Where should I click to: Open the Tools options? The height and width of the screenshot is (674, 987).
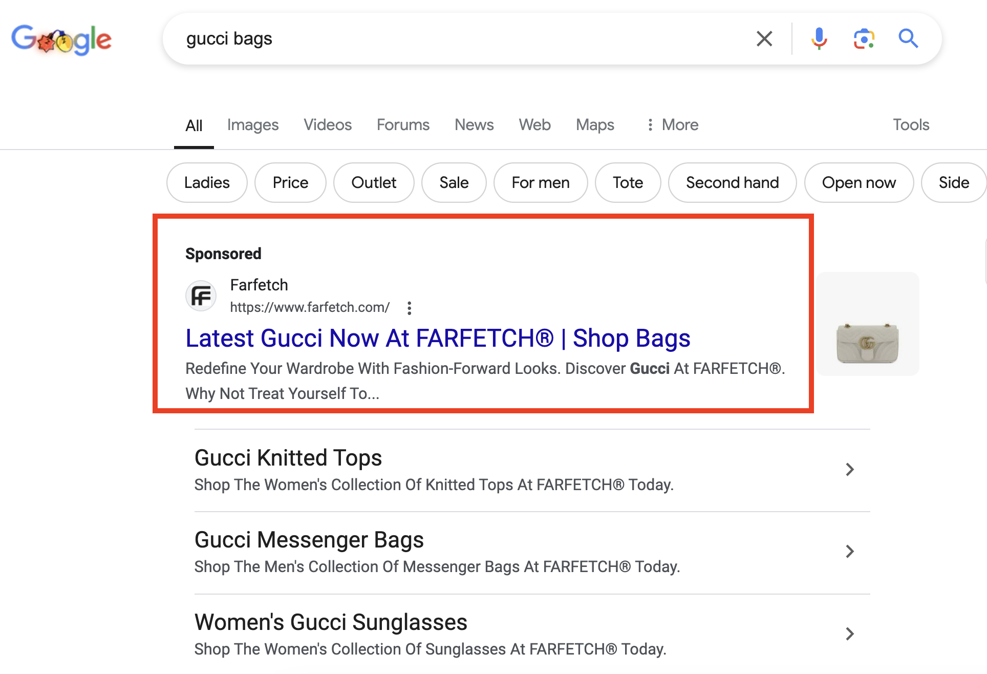pyautogui.click(x=911, y=125)
